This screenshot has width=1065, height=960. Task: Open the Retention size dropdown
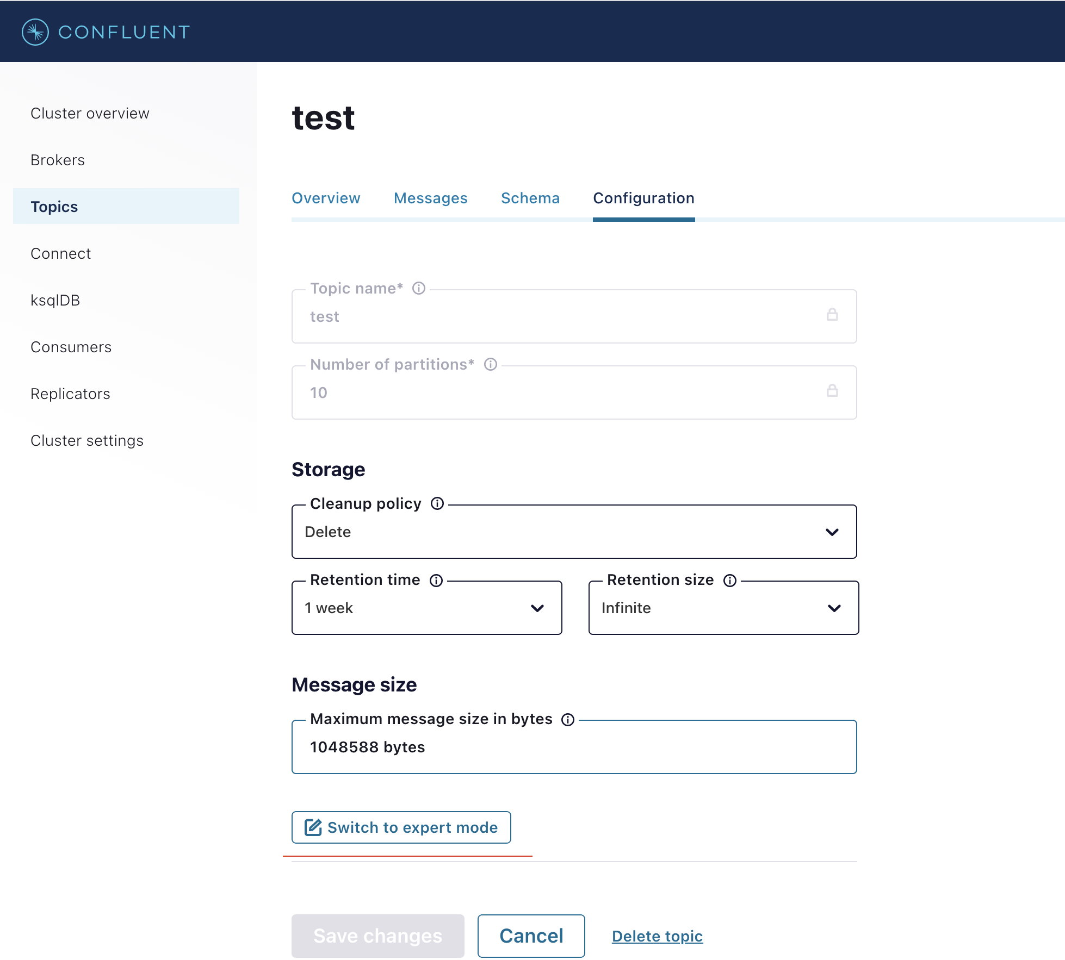723,608
